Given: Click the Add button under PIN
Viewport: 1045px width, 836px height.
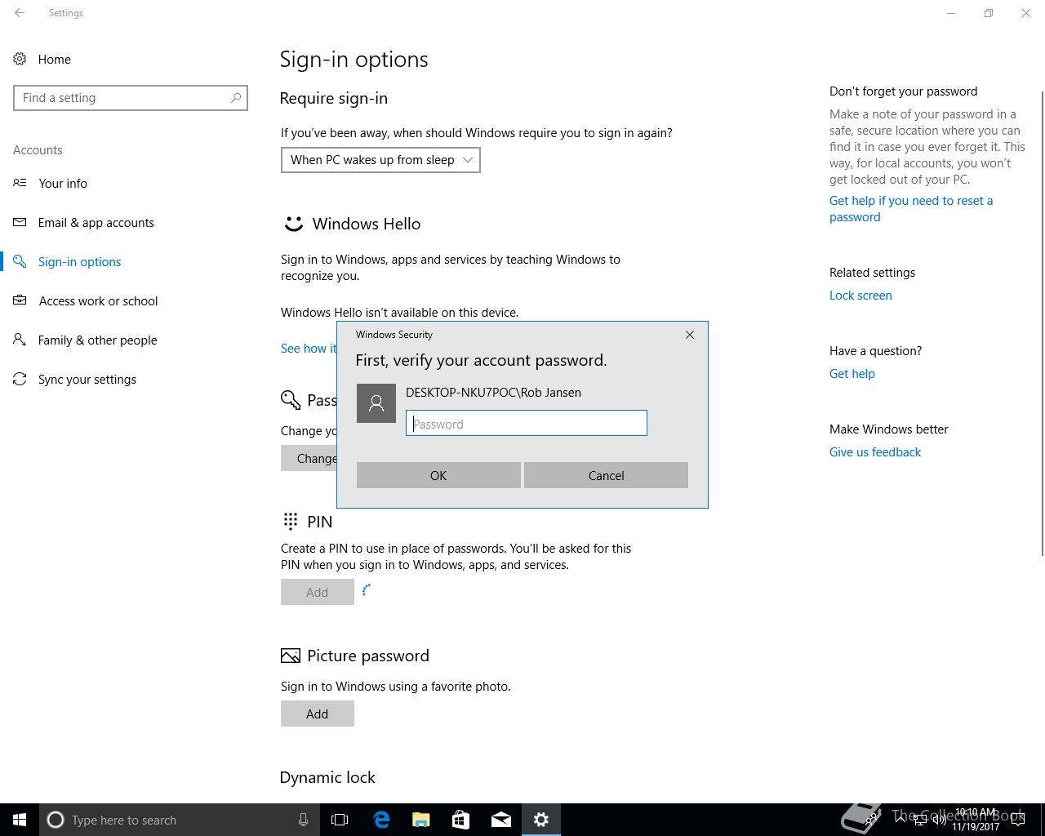Looking at the screenshot, I should tap(318, 592).
